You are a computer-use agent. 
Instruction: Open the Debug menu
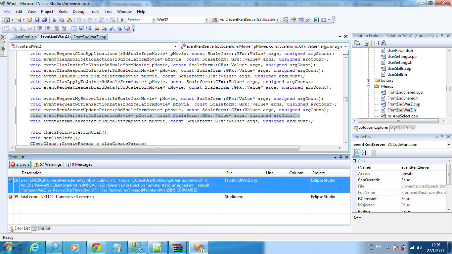click(x=78, y=11)
